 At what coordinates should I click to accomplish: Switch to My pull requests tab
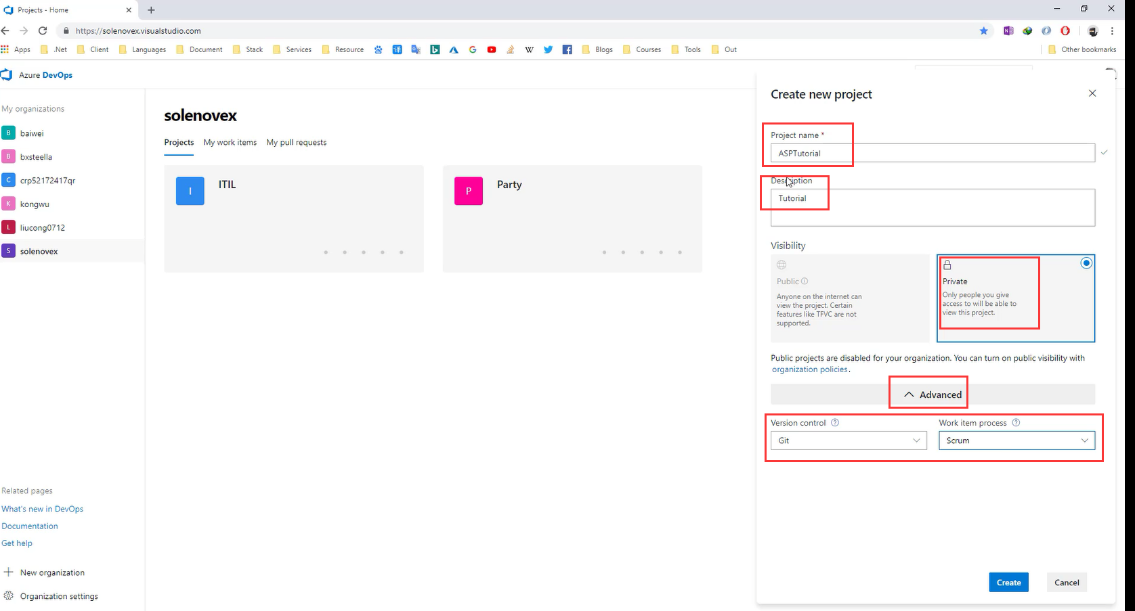(x=297, y=142)
